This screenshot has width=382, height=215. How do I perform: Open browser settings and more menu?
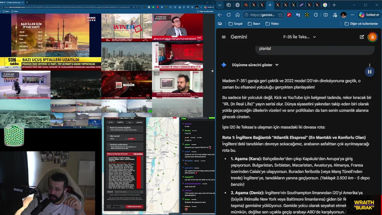pos(352,15)
